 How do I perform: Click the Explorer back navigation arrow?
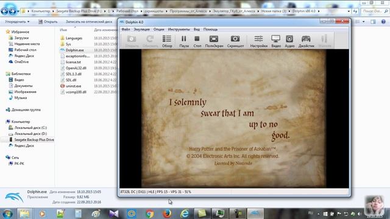click(x=4, y=11)
